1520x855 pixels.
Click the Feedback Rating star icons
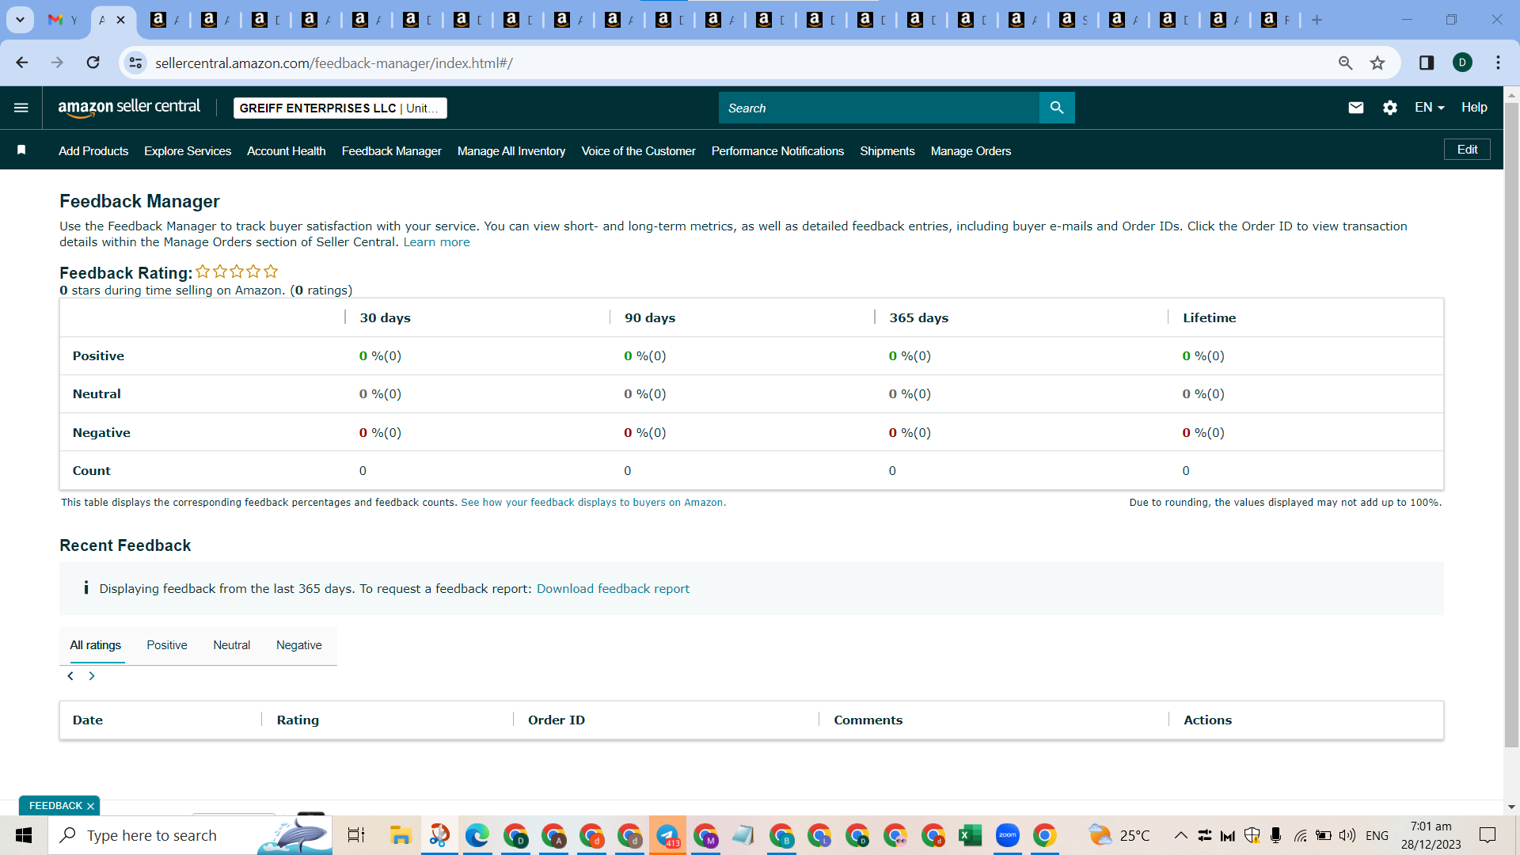pyautogui.click(x=237, y=272)
